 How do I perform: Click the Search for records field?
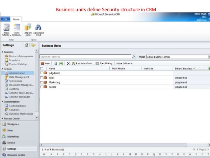pyautogui.click(x=86, y=57)
